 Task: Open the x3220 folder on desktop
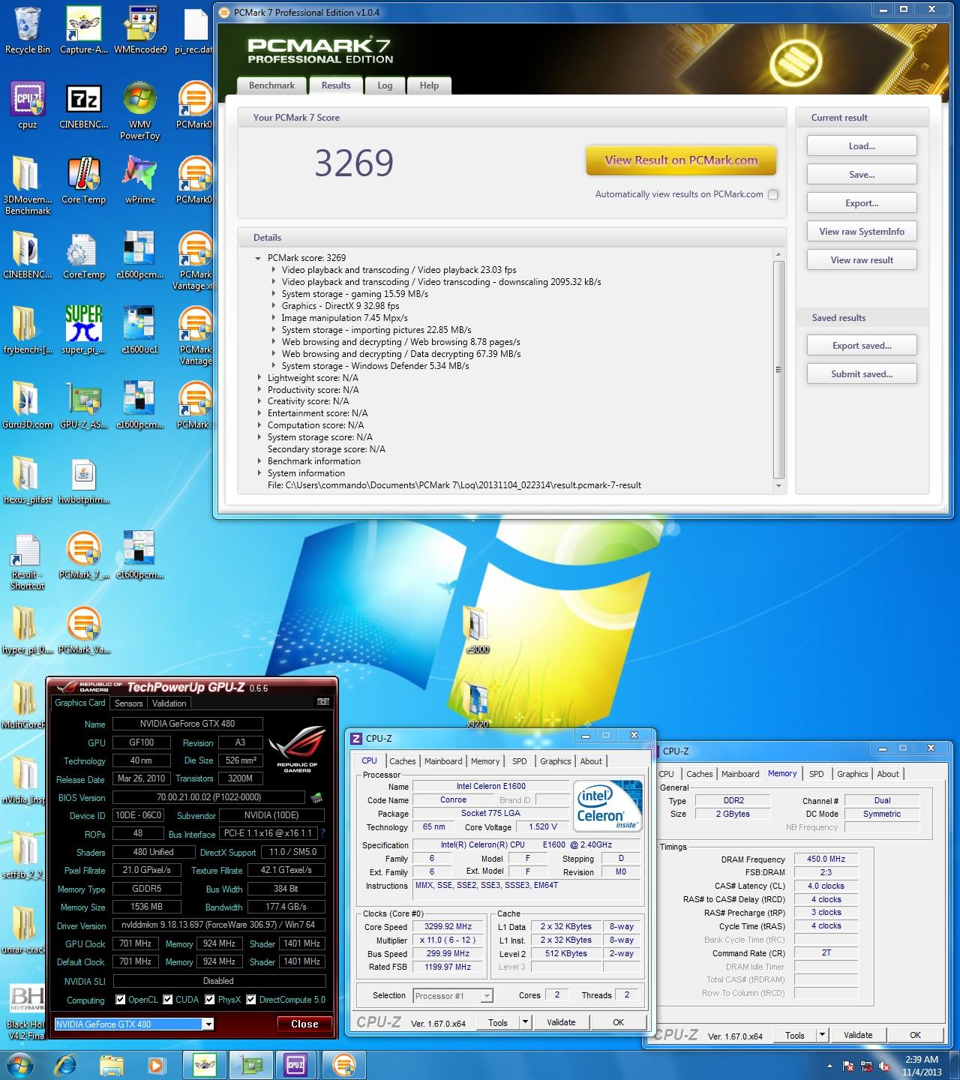pos(477,705)
